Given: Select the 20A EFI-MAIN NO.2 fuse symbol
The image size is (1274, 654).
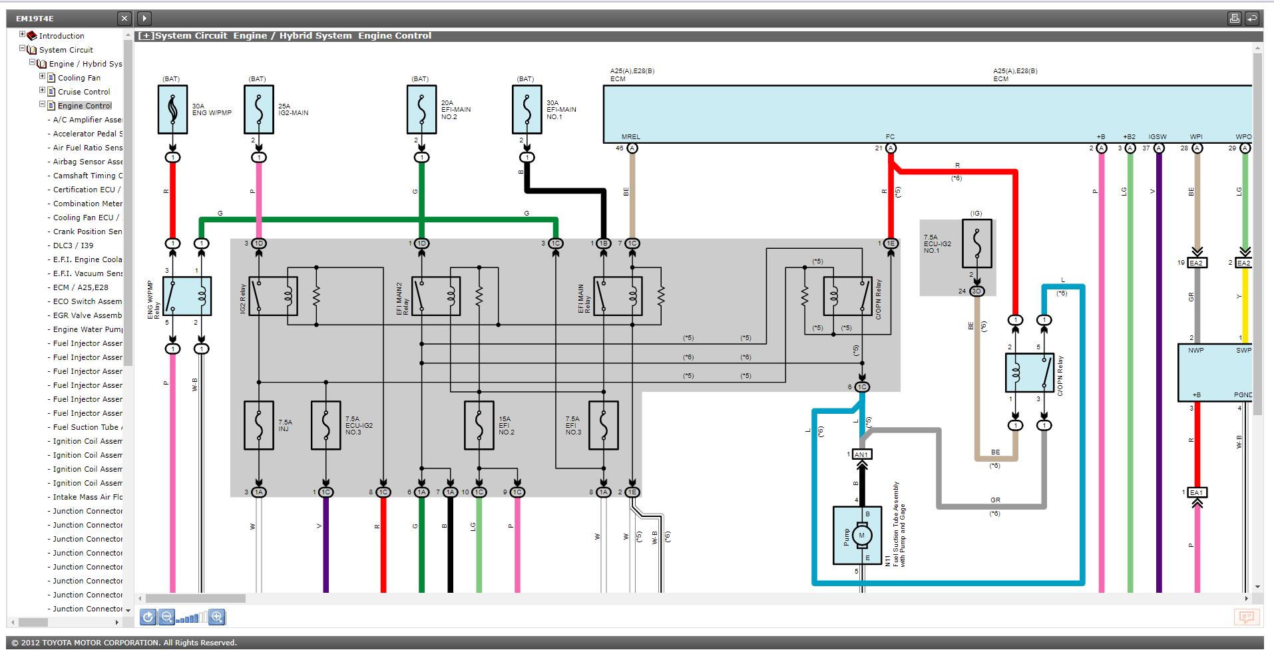Looking at the screenshot, I should click(x=421, y=109).
